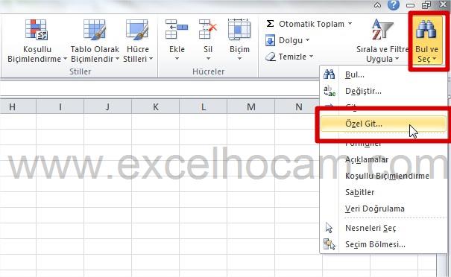
Task: Click the Tablo Olarak Biçimlendir icon
Action: pos(95,29)
